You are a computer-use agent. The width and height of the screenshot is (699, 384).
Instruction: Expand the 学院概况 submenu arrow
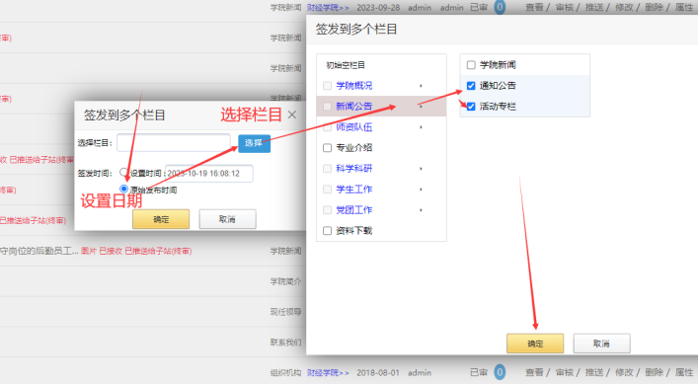(x=421, y=86)
